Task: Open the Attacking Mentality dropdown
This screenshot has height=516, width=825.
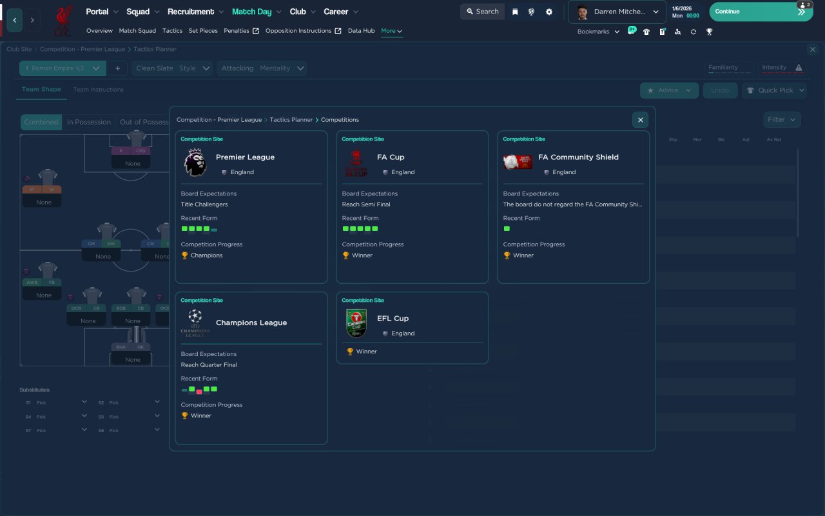Action: pyautogui.click(x=262, y=68)
